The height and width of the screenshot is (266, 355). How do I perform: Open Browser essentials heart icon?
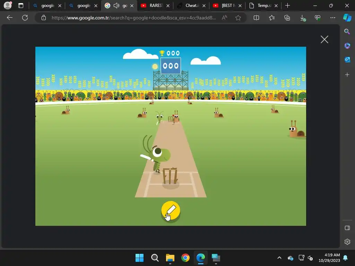pos(318,18)
